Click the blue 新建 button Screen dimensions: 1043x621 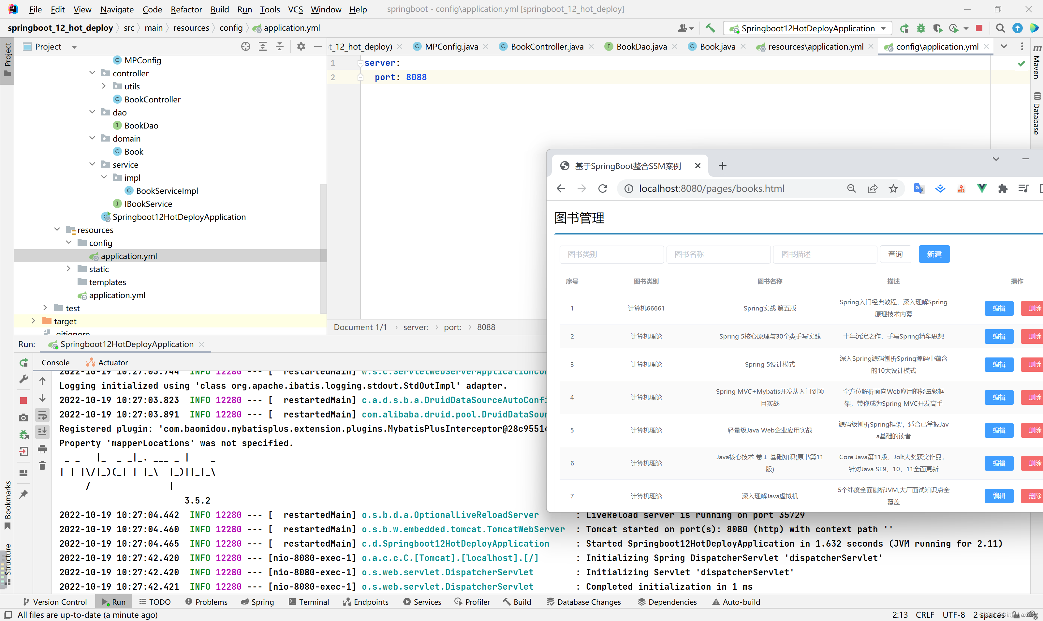(x=934, y=254)
